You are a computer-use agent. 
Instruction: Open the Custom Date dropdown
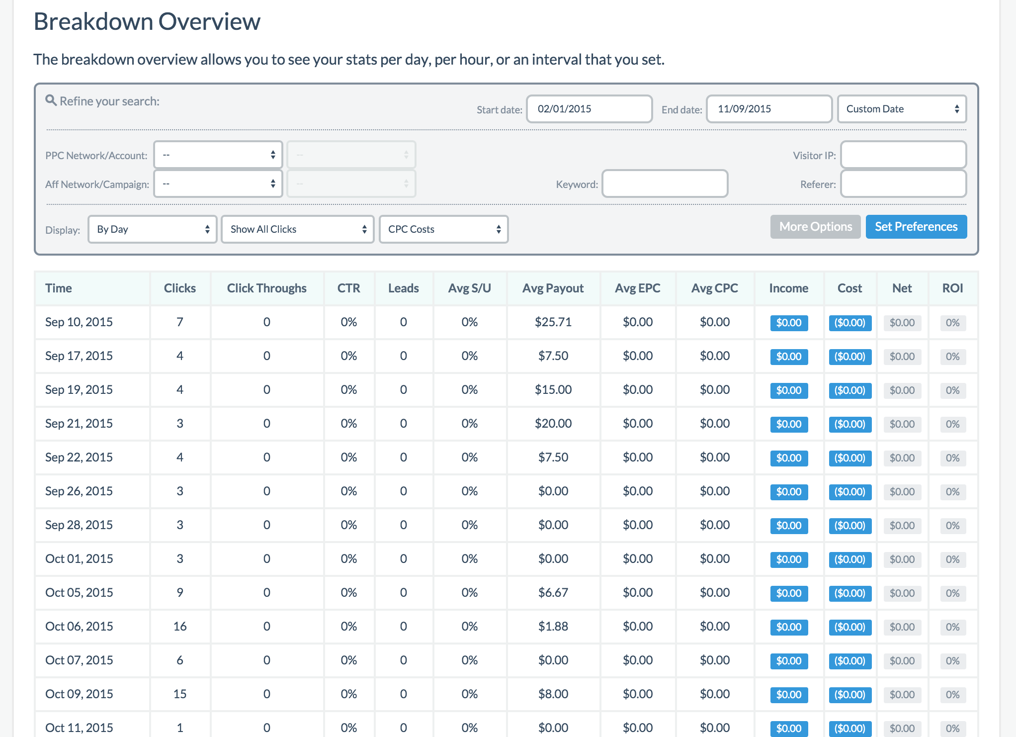(902, 109)
